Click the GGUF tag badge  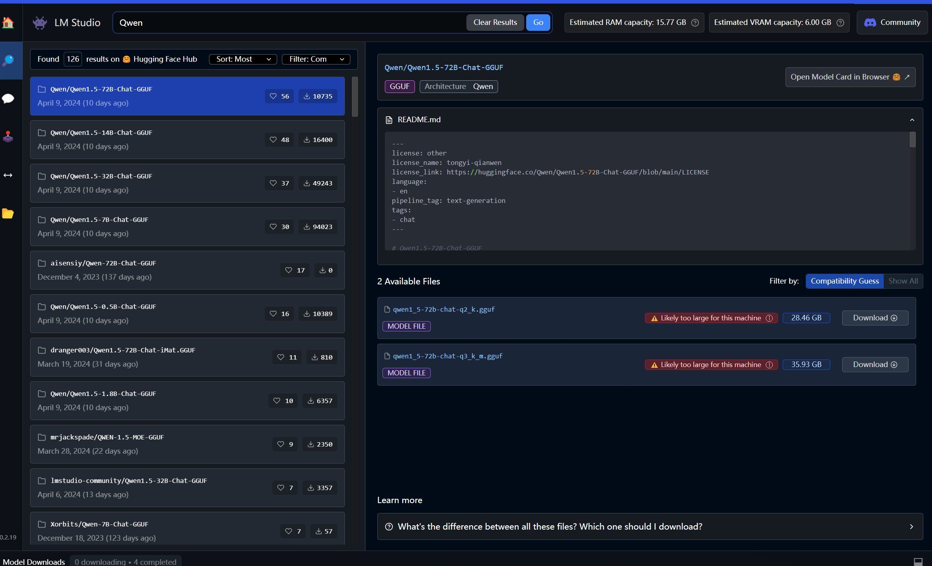[x=399, y=87]
